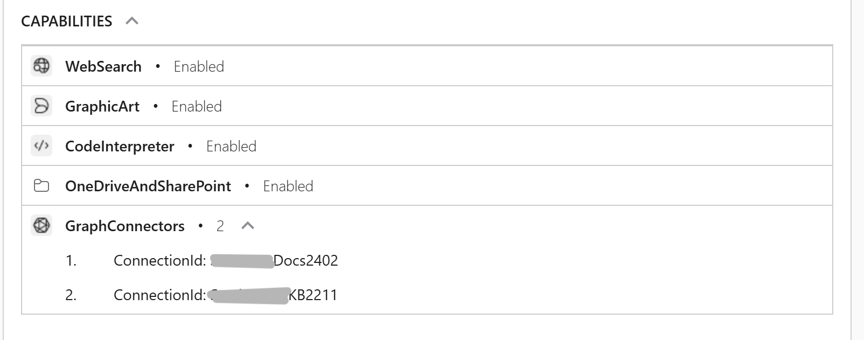
Task: Collapse the Capabilities section chevron
Action: [x=132, y=21]
